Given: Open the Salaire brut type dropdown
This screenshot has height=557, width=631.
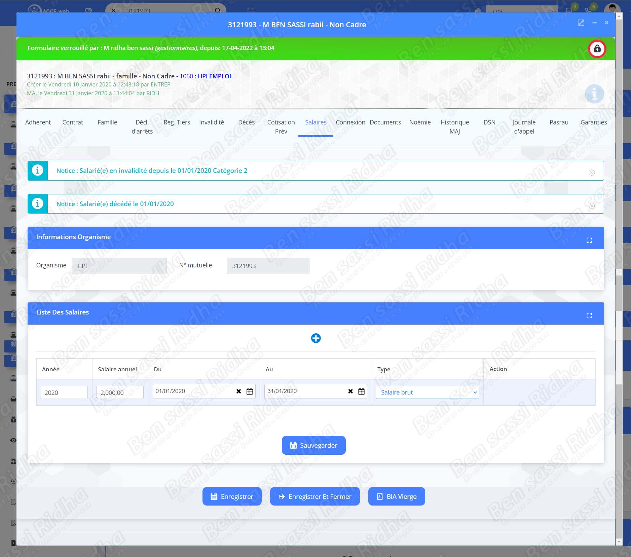Looking at the screenshot, I should (x=427, y=392).
